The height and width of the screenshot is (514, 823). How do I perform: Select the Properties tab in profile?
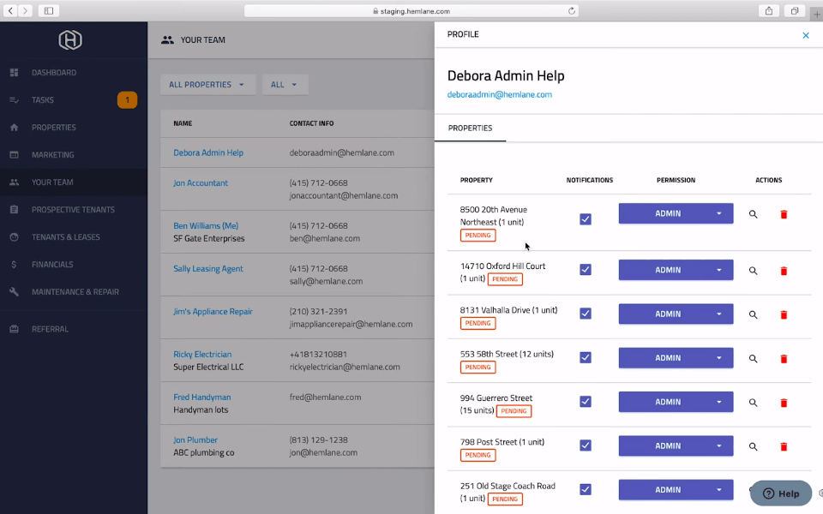470,128
